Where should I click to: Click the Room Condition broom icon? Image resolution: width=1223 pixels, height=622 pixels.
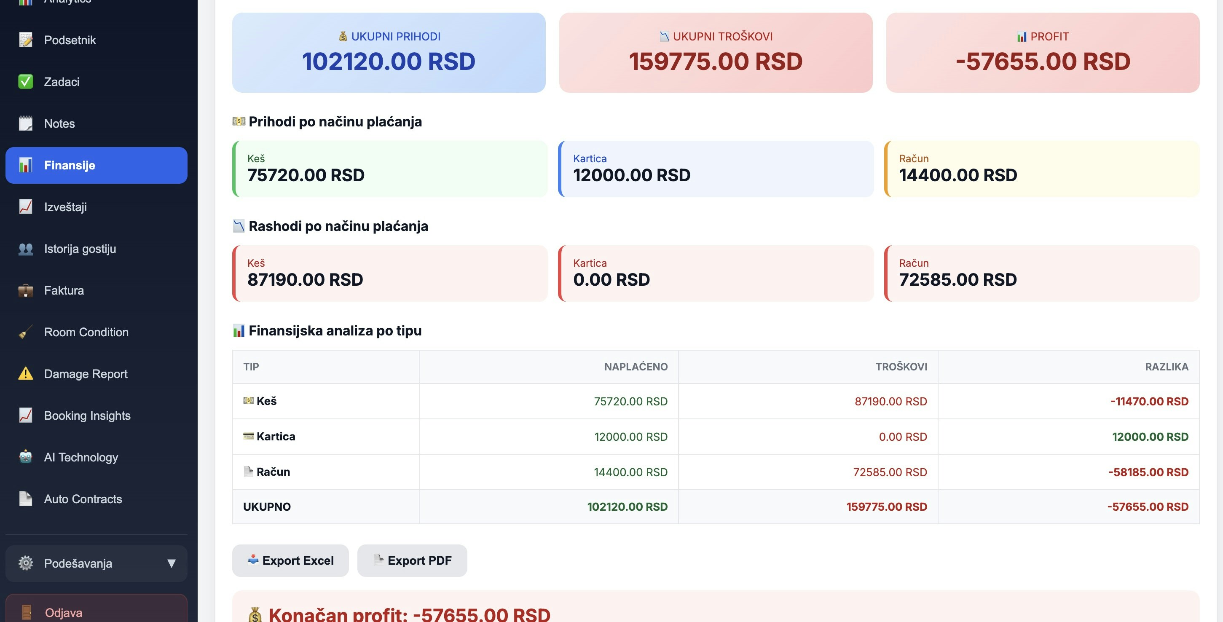point(26,332)
